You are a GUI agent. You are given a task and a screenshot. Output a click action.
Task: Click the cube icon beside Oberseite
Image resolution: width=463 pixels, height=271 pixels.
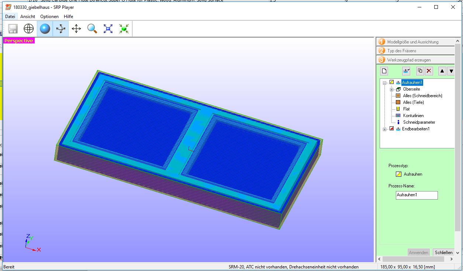click(x=398, y=89)
